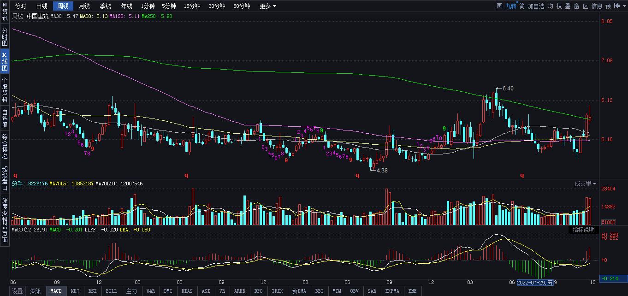Switch to 简 simplified view
The height and width of the screenshot is (296, 628).
[522, 6]
